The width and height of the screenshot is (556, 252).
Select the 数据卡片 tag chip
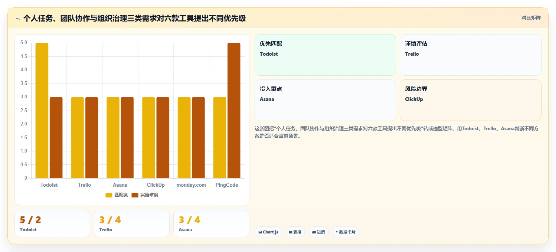[346, 232]
